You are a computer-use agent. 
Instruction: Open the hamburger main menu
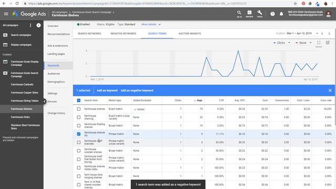coord(6,14)
